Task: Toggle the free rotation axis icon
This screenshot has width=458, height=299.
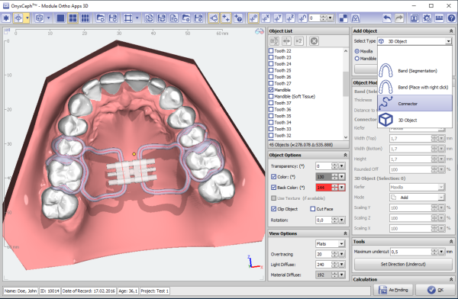Action: tap(253, 18)
